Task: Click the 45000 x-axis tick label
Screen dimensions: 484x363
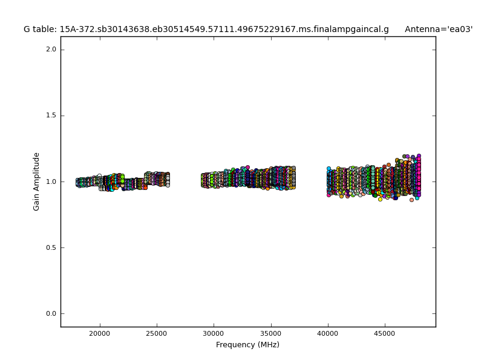Action: point(385,333)
